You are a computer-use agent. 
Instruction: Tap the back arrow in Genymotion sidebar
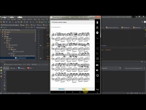[x=97, y=90]
